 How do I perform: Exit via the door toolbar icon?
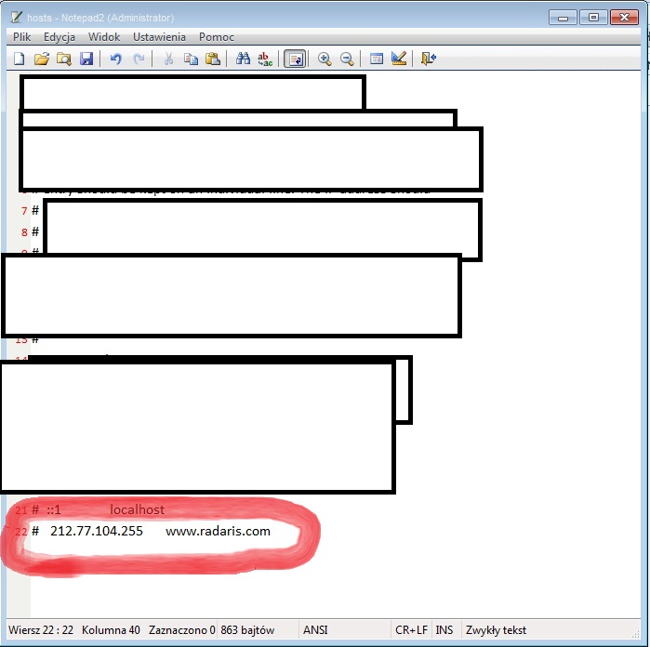pyautogui.click(x=429, y=59)
